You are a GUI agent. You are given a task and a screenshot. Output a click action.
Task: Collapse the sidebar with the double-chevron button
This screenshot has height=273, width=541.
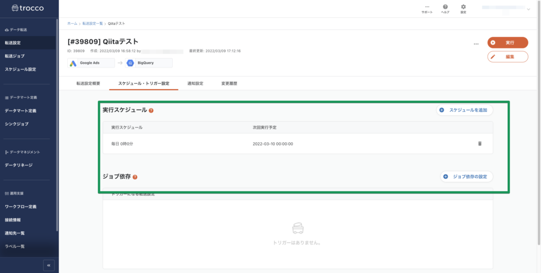(49, 265)
